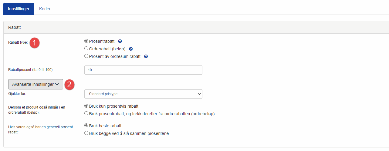Open the Innstillinger tab

click(x=19, y=9)
